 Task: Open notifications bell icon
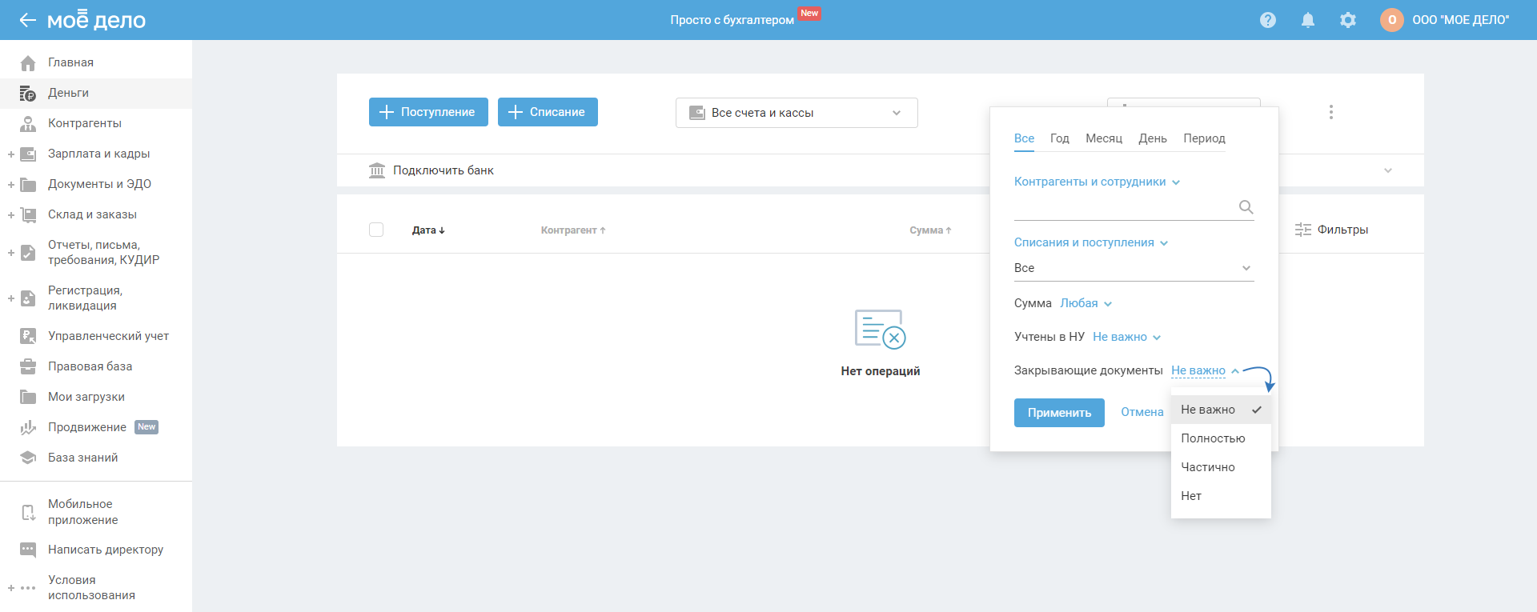[x=1308, y=20]
